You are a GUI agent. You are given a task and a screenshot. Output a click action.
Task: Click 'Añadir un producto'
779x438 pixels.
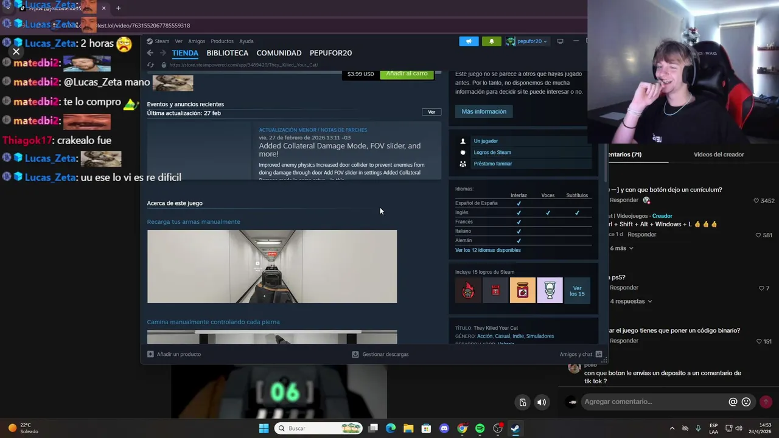coord(174,354)
